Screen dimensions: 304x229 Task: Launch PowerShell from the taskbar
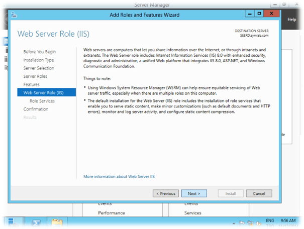point(37,221)
